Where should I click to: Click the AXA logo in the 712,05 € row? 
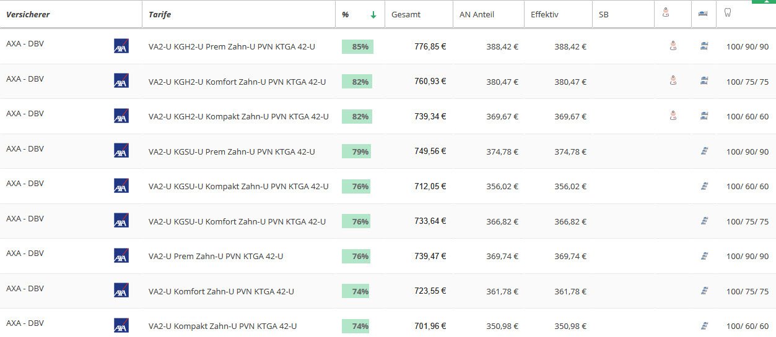tap(121, 186)
